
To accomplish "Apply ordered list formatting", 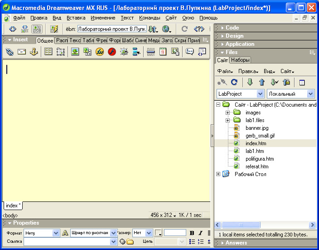I will (x=200, y=242).
